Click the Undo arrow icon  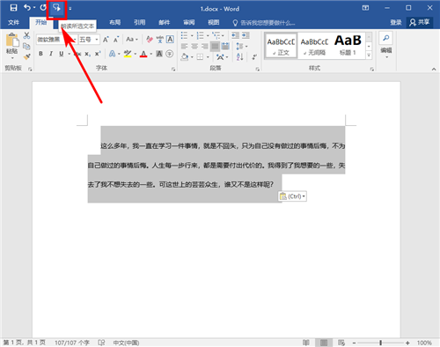(27, 8)
